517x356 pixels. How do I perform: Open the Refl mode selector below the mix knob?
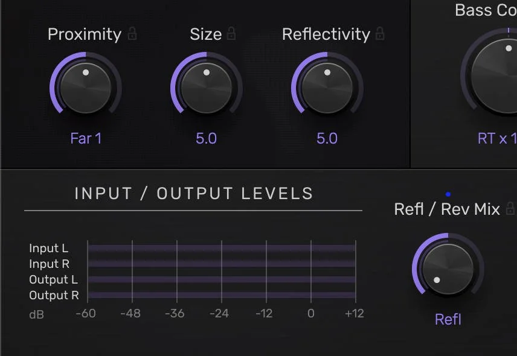pyautogui.click(x=448, y=319)
